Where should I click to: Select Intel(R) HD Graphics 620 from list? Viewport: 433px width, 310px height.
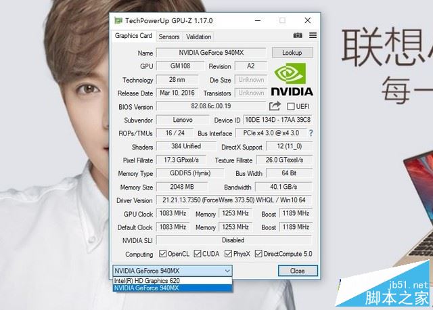coord(173,281)
